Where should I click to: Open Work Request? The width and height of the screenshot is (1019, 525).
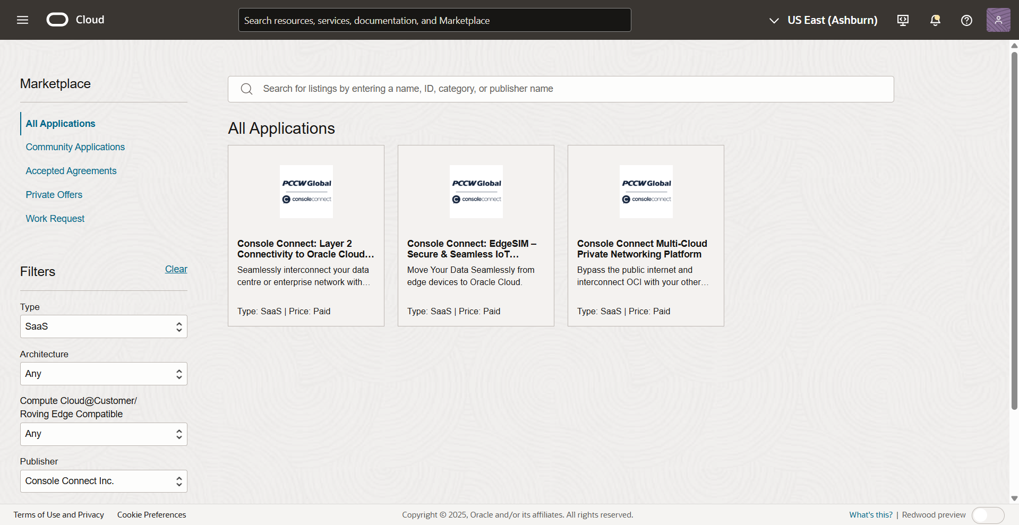click(55, 219)
